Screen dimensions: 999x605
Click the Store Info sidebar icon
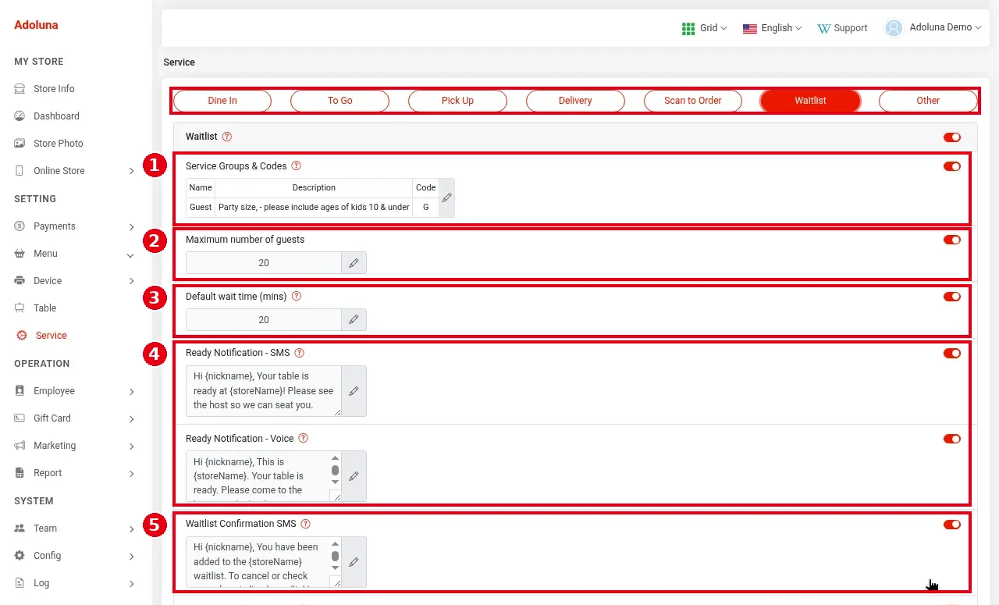20,89
